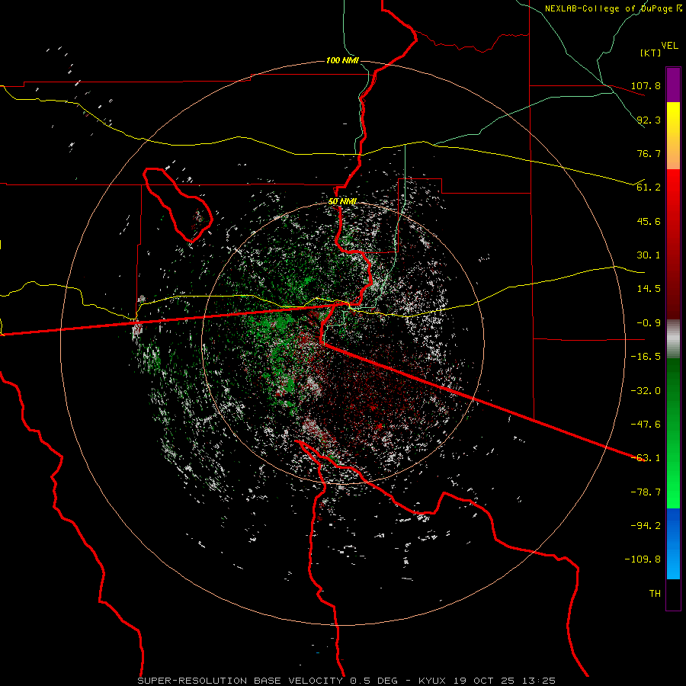Click the -32.0 velocity scale value

pyautogui.click(x=646, y=391)
